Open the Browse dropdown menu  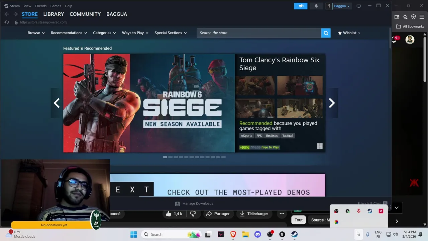pos(36,33)
